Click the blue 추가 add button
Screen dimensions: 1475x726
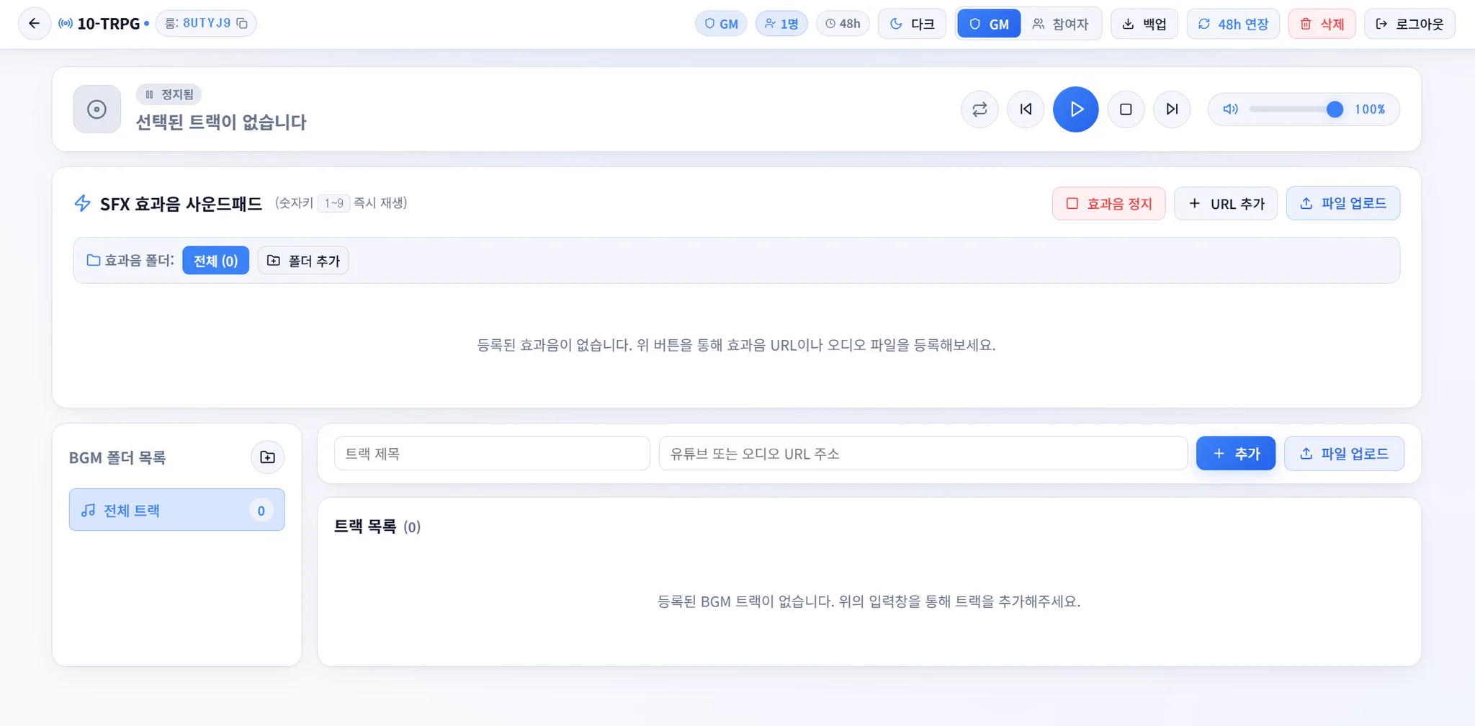coord(1236,454)
